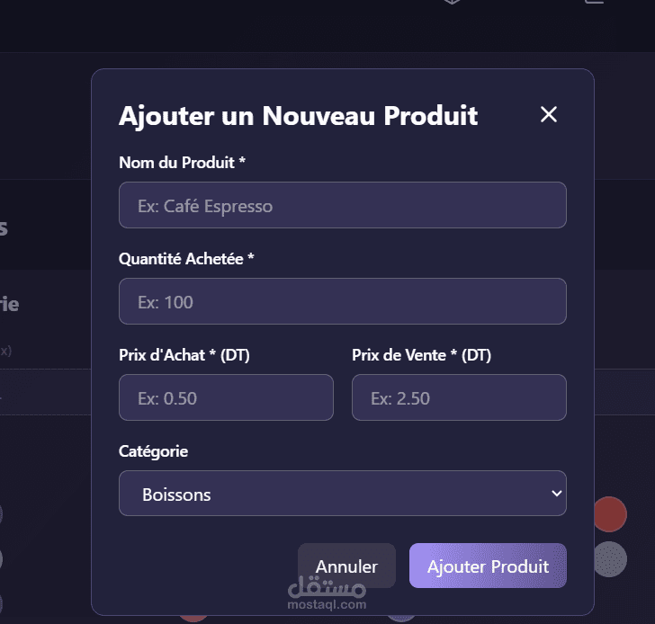Click the Prix d'Achat (DT) label

184,355
